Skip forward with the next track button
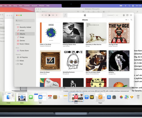The width and height of the screenshot is (142, 118). [x=53, y=15]
